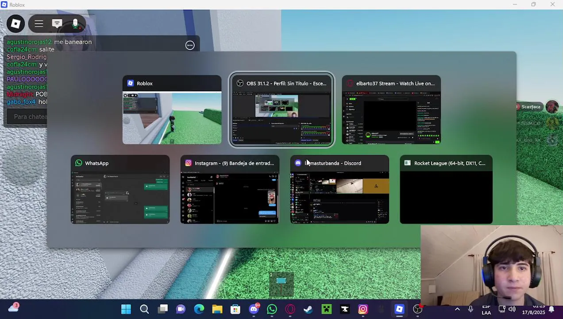Open the weather widget on the taskbar
The height and width of the screenshot is (319, 563).
14,308
